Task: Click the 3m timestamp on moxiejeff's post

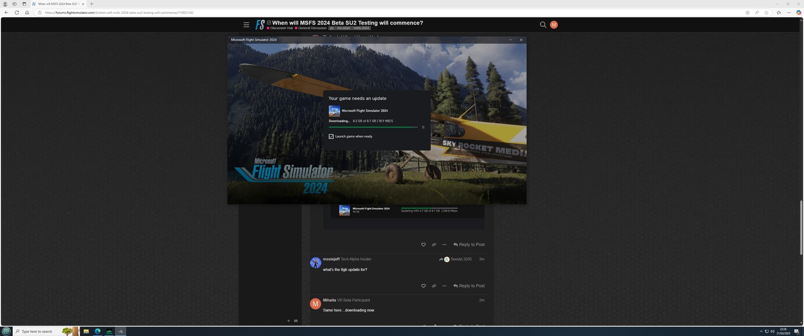Action: [x=482, y=259]
